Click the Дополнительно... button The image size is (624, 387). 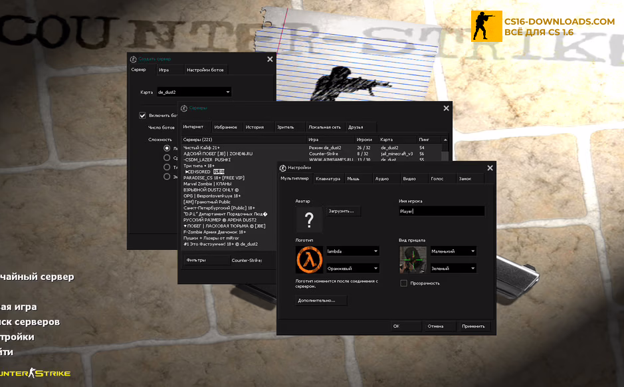click(x=321, y=300)
